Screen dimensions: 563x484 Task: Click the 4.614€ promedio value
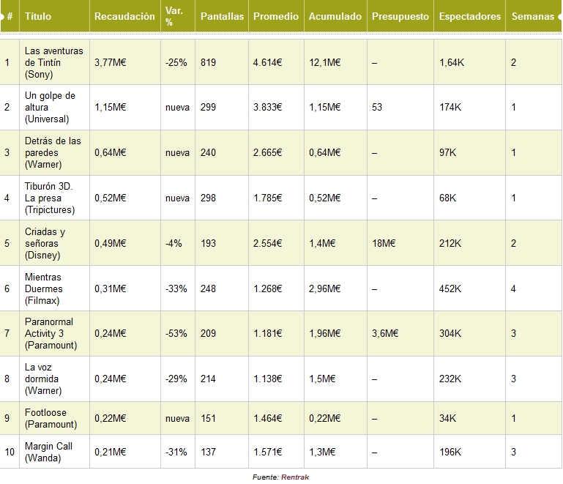click(x=267, y=62)
